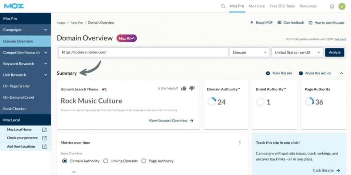Open On-Demand Crawl in the sidebar

click(x=25, y=97)
